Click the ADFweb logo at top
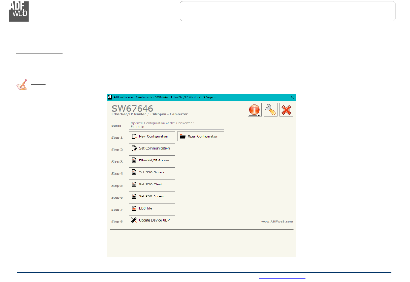This screenshot has height=282, width=410. tap(19, 11)
